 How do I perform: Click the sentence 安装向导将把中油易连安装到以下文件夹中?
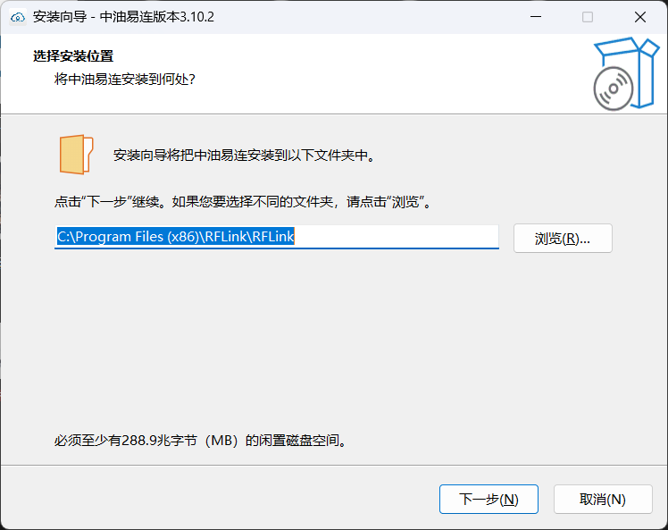click(244, 156)
